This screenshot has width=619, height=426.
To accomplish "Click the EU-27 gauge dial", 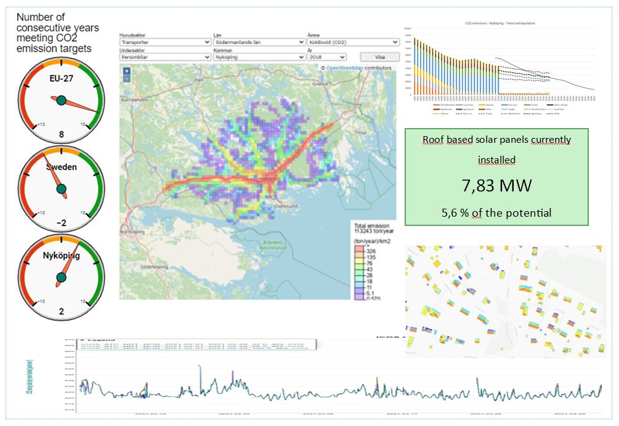I will [x=60, y=100].
